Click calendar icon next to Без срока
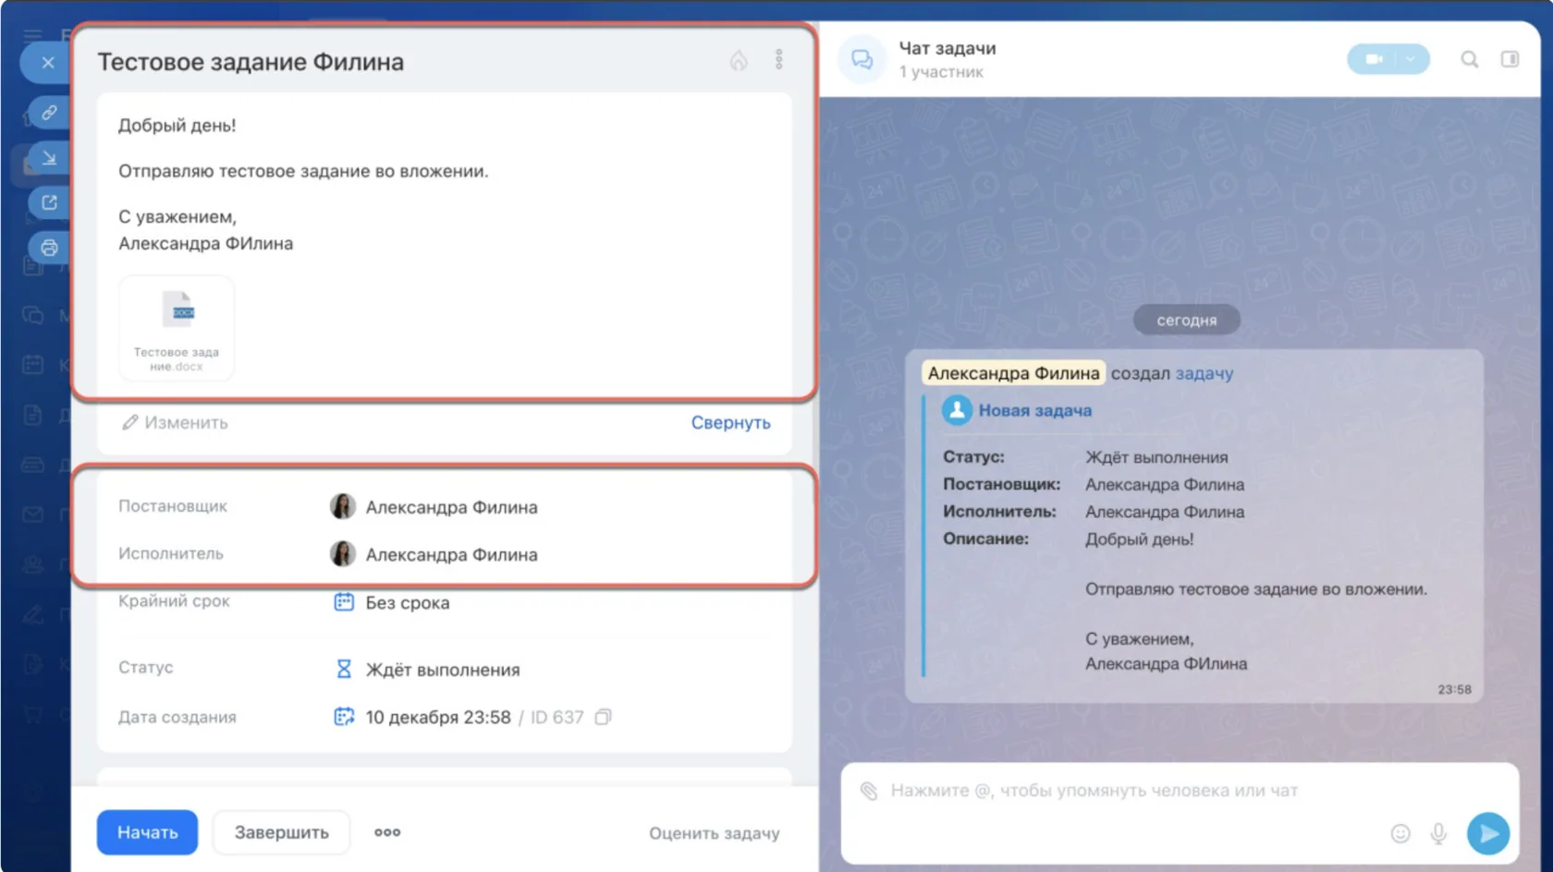Viewport: 1553px width, 872px height. pos(344,602)
